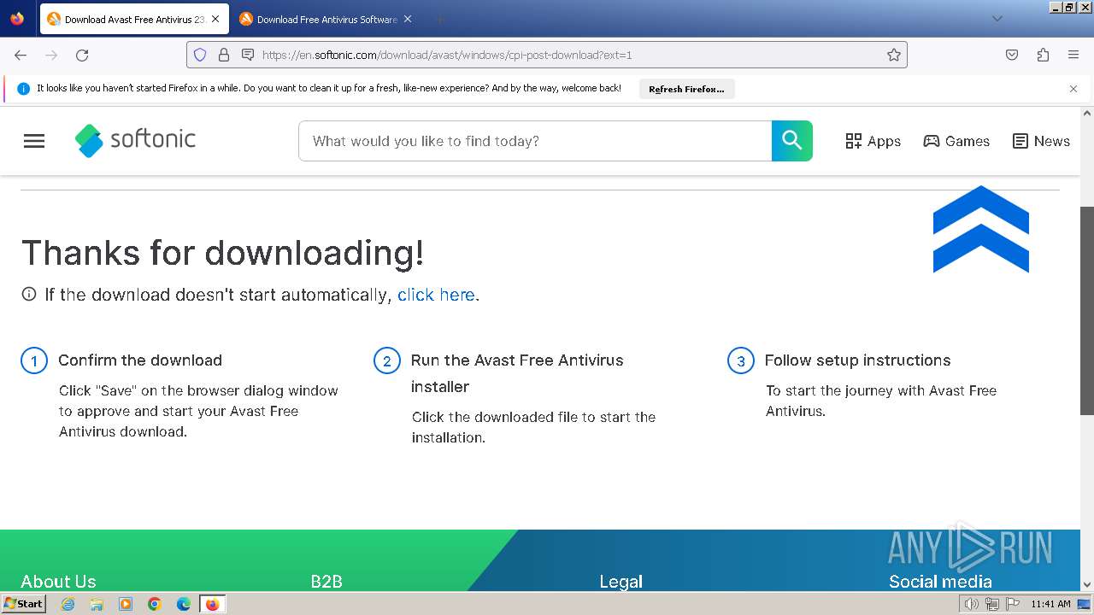This screenshot has height=615, width=1094.
Task: Click the permissions icon in address bar
Action: click(248, 55)
